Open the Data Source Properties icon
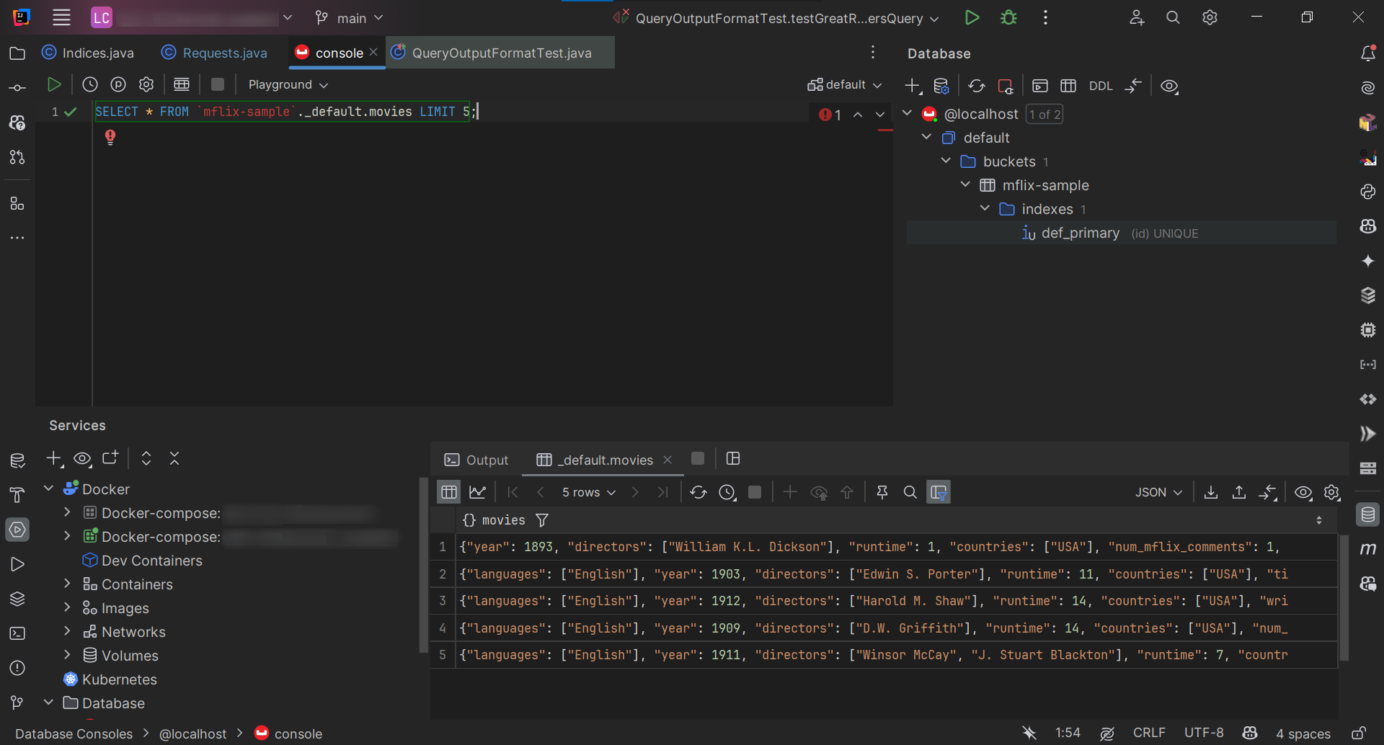The width and height of the screenshot is (1384, 745). coord(941,86)
